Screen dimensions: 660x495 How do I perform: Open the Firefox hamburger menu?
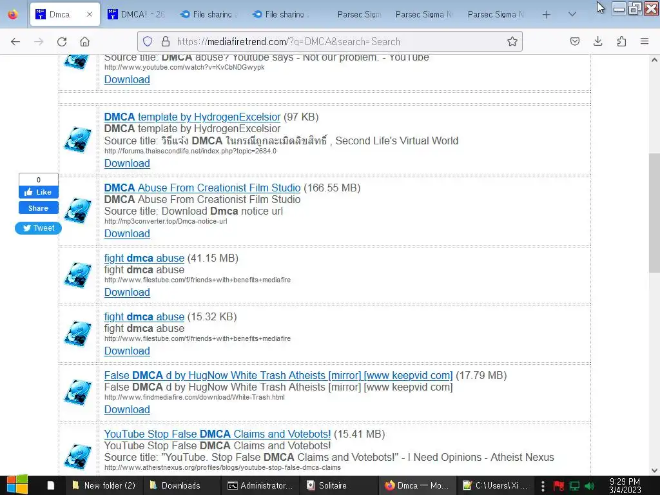coord(645,41)
